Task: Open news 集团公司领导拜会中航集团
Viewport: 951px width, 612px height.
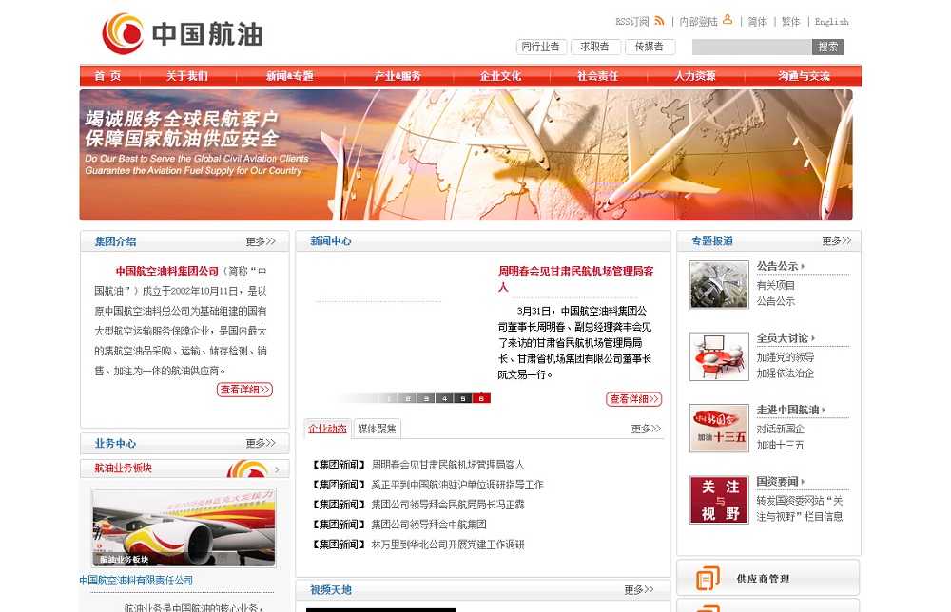Action: tap(429, 525)
